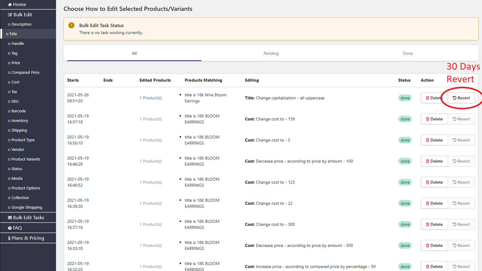The height and width of the screenshot is (271, 482).
Task: Open the FAQ page
Action: point(28,228)
